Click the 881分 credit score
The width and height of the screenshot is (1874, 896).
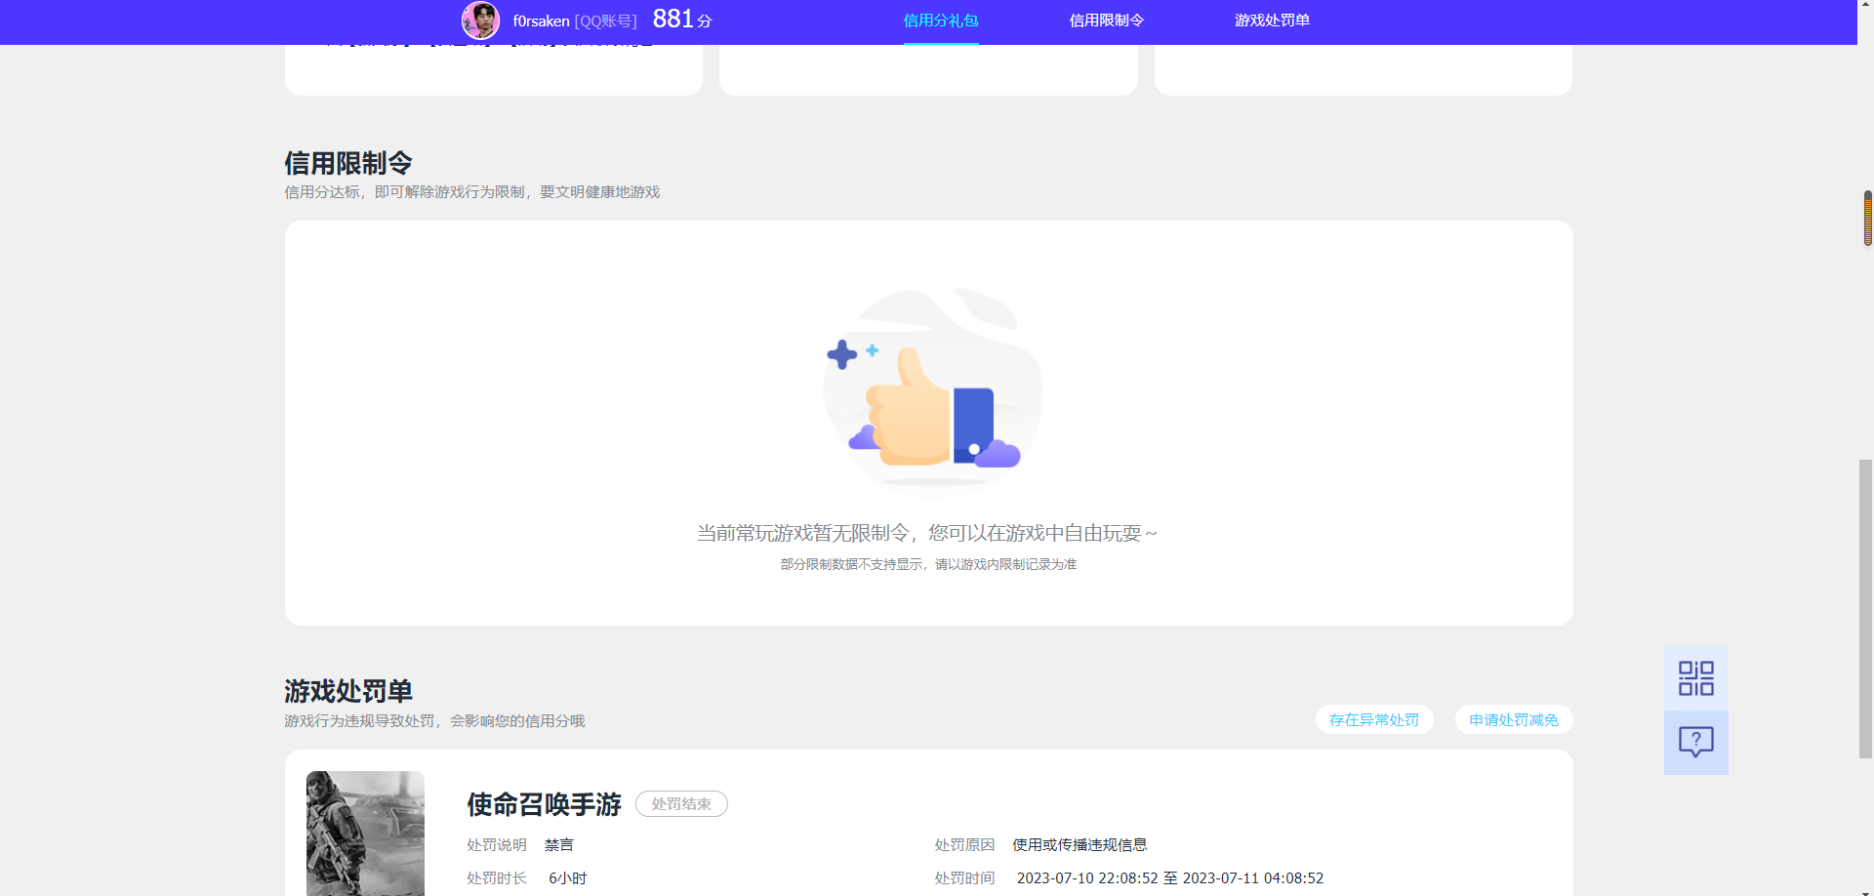(682, 19)
